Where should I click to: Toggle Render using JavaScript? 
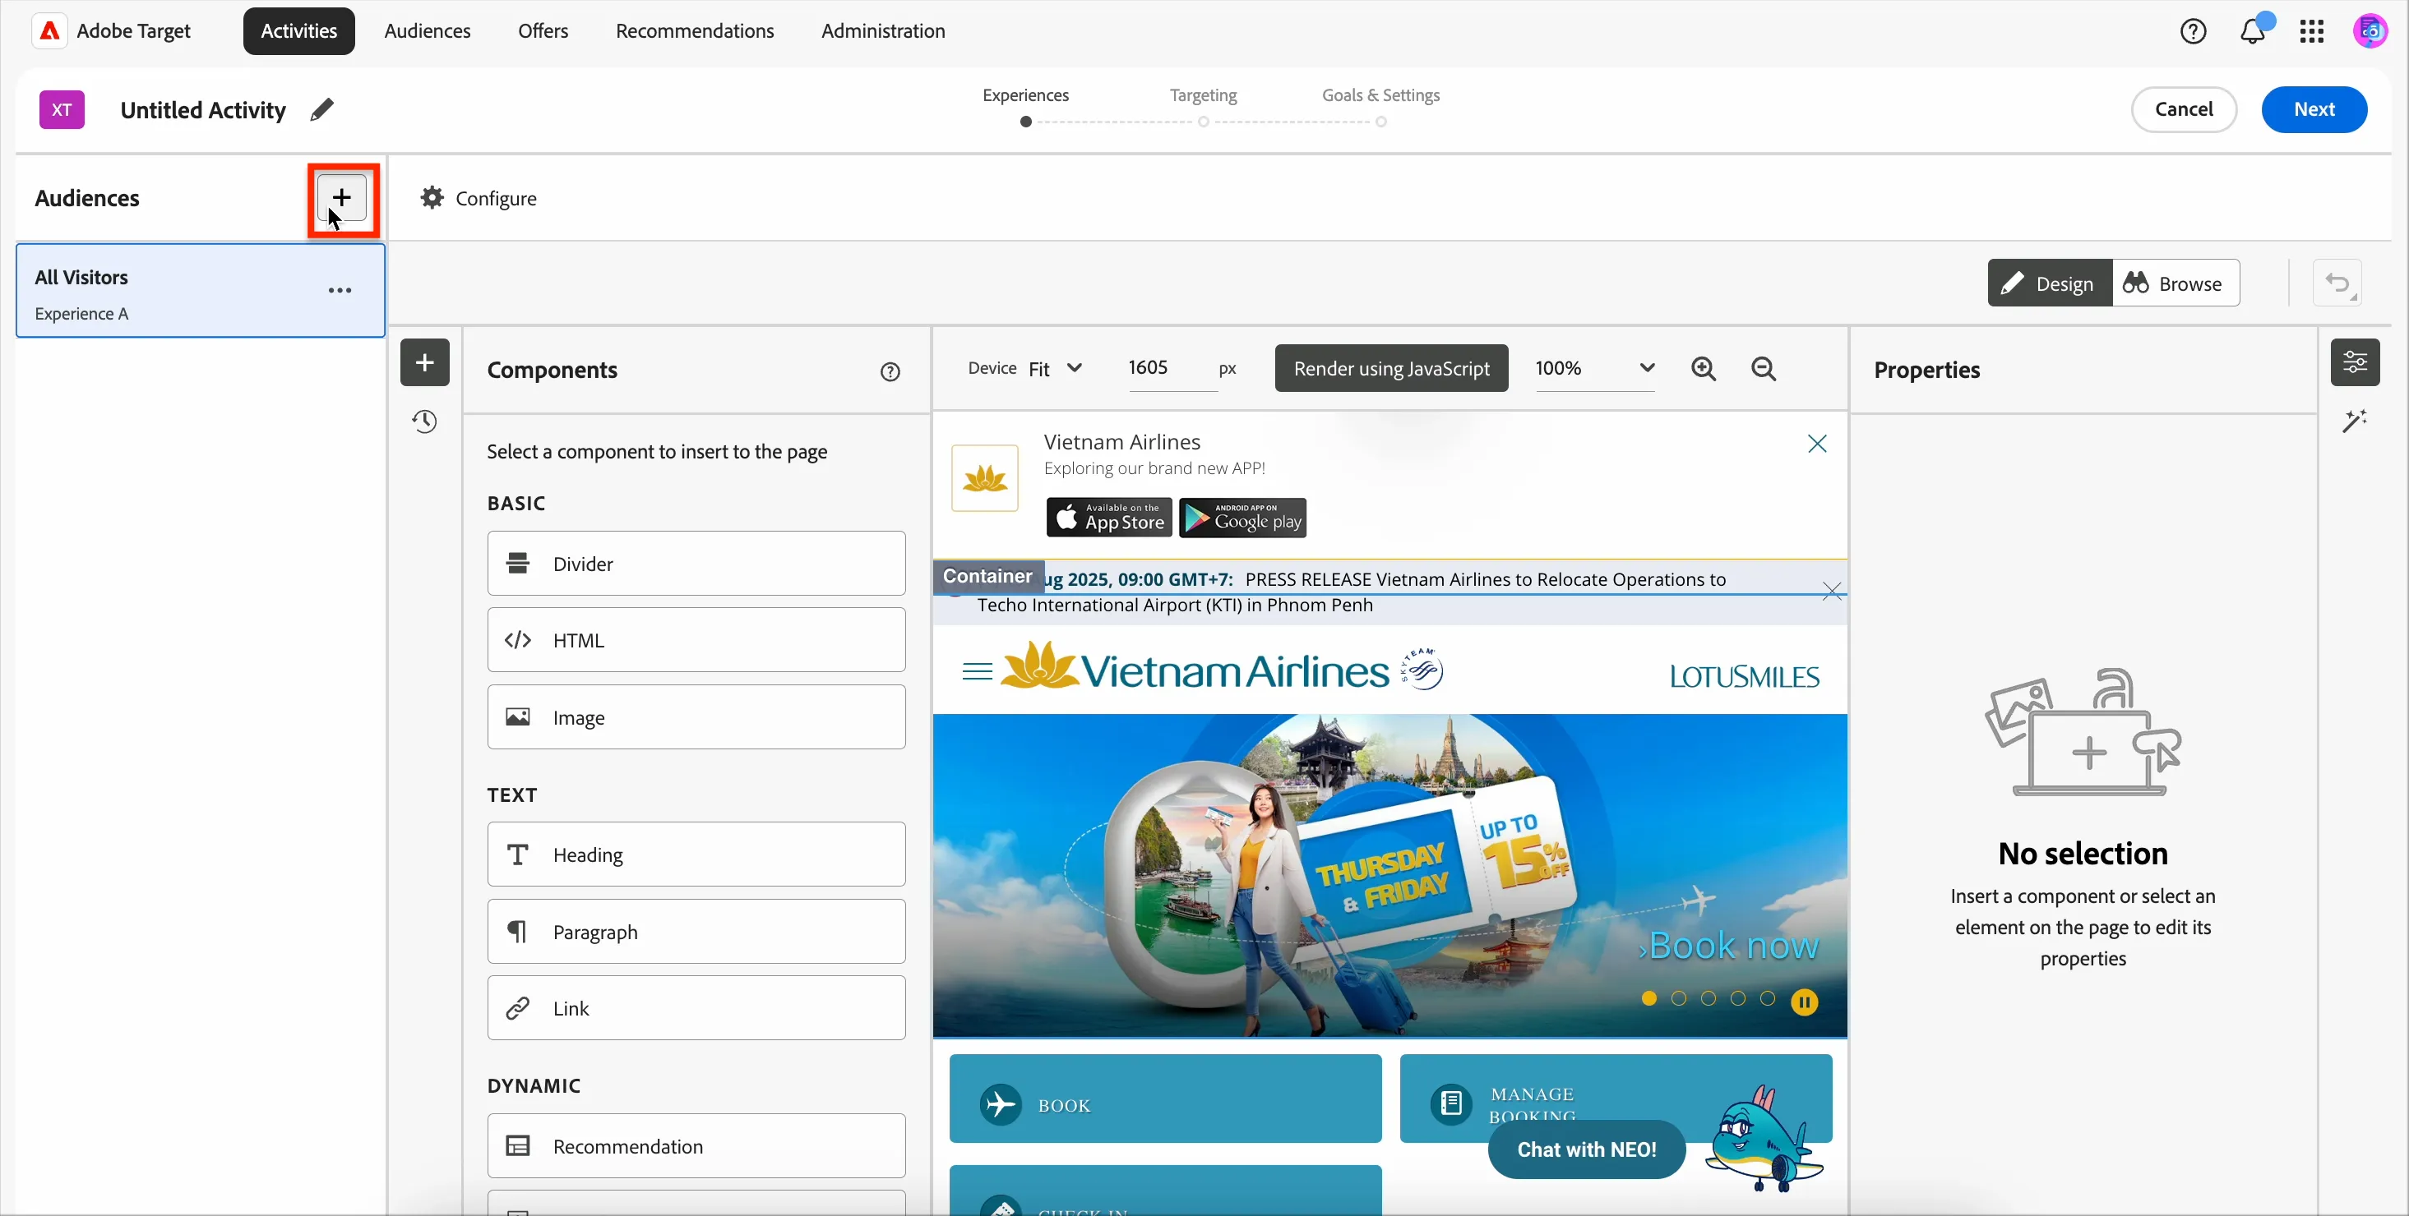1391,368
